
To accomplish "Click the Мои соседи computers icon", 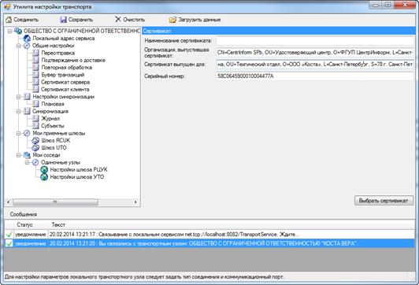I will click(27, 155).
